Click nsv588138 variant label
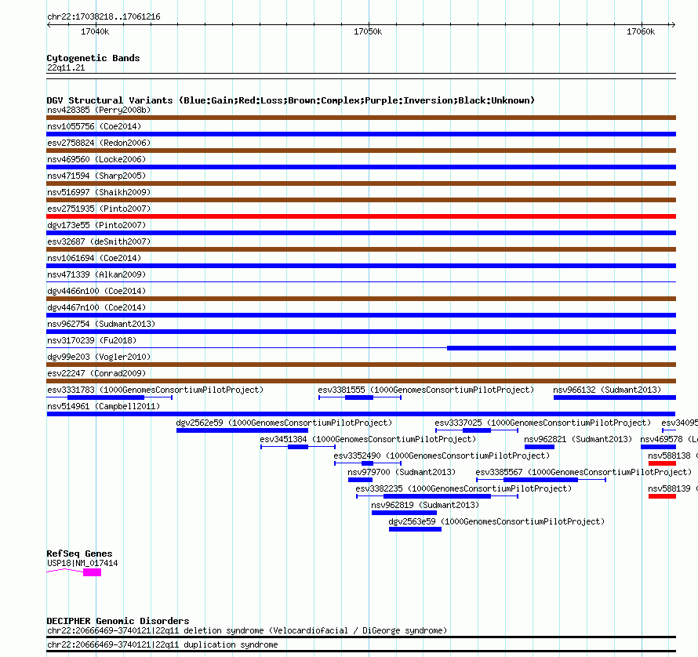This screenshot has width=698, height=657. point(673,456)
